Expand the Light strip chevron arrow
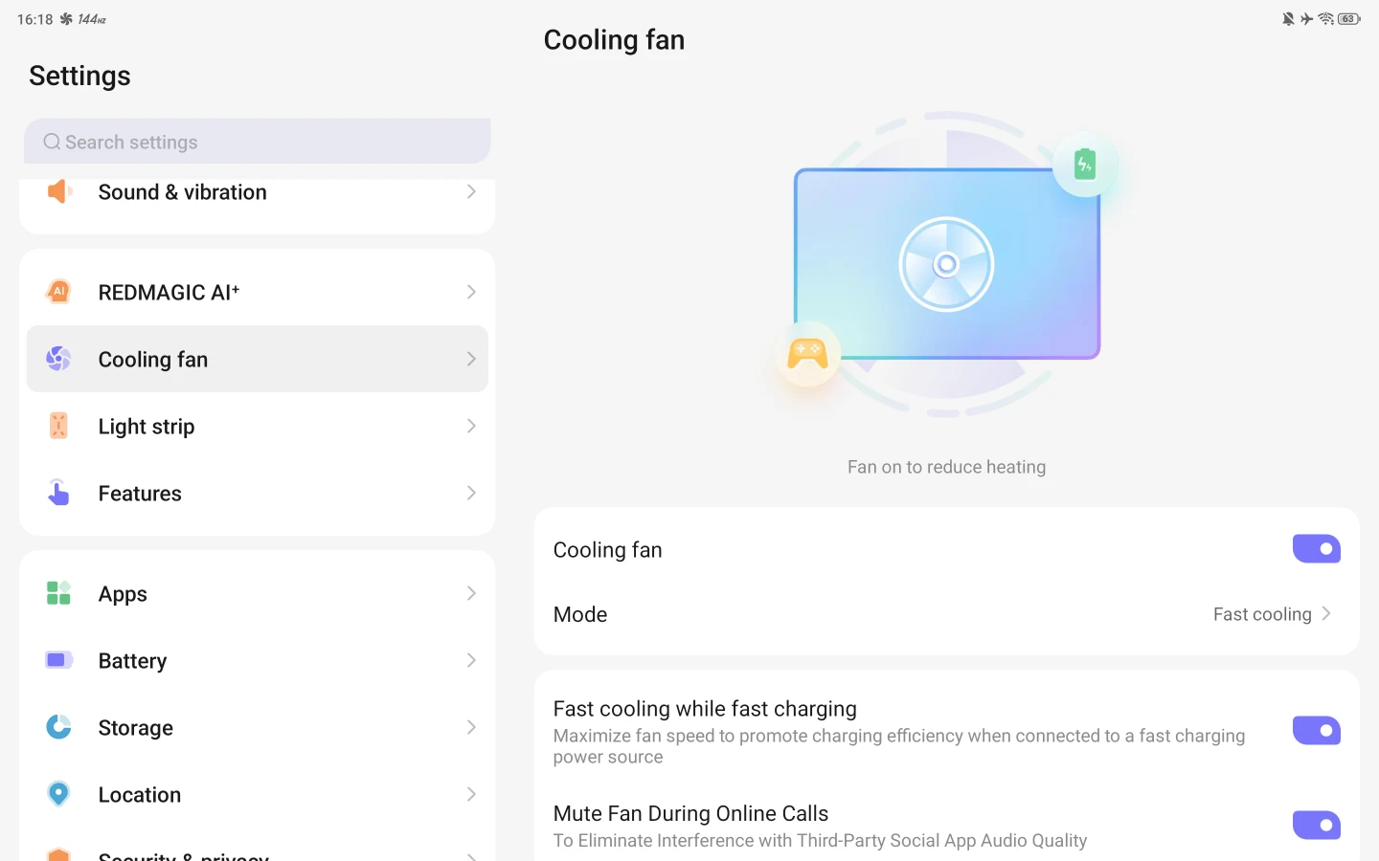The height and width of the screenshot is (861, 1379). point(471,426)
